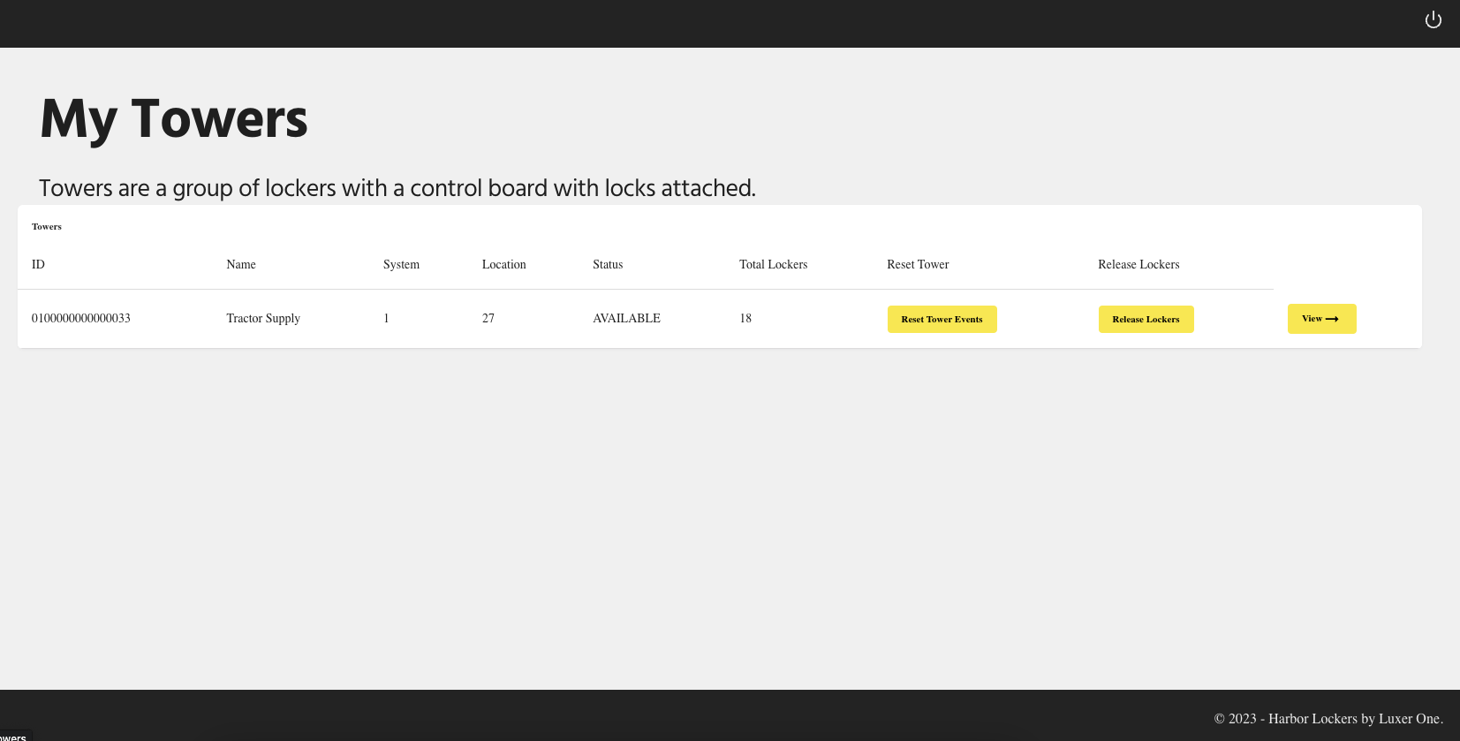Viewport: 1460px width, 741px height.
Task: Click the small Towers table title
Action: (47, 227)
